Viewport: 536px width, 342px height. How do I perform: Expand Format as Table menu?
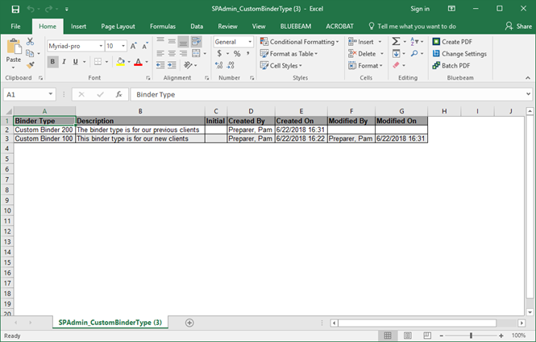pyautogui.click(x=289, y=54)
